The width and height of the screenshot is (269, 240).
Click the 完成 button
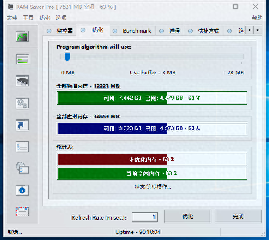tap(238, 216)
